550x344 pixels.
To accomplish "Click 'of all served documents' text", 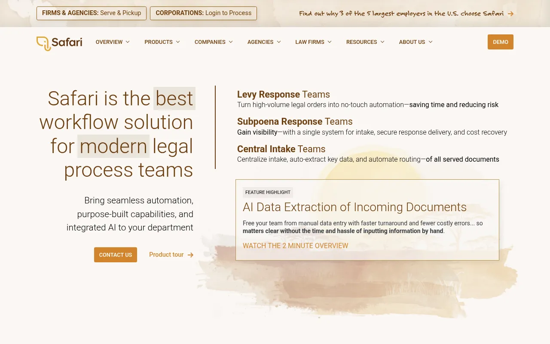I will (x=462, y=160).
